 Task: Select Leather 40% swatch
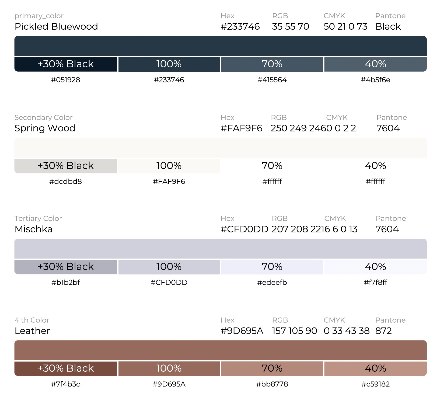click(x=376, y=369)
